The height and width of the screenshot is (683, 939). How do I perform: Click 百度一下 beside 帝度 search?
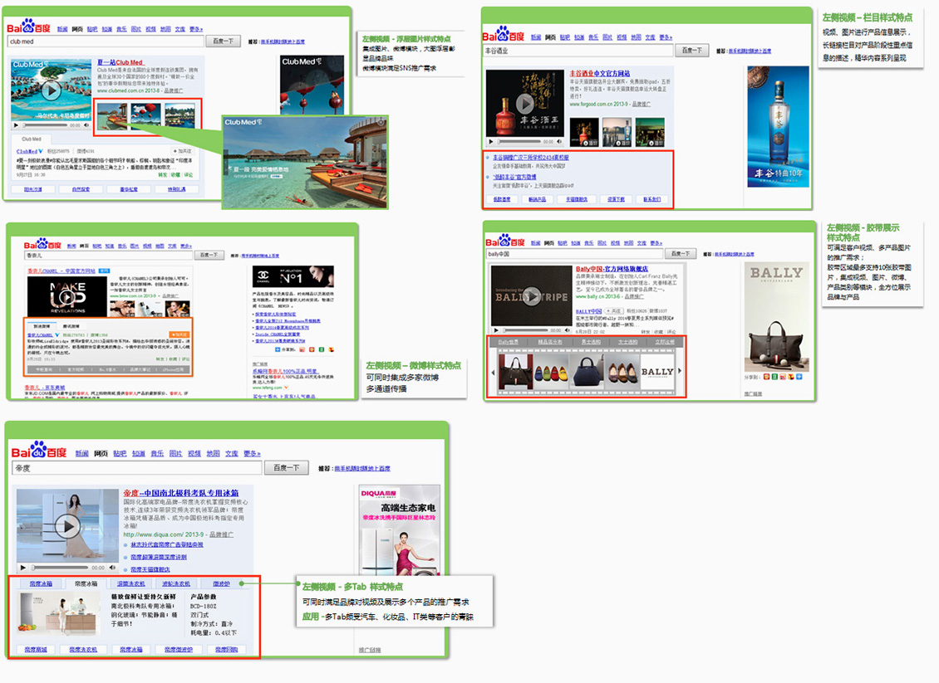coord(286,468)
